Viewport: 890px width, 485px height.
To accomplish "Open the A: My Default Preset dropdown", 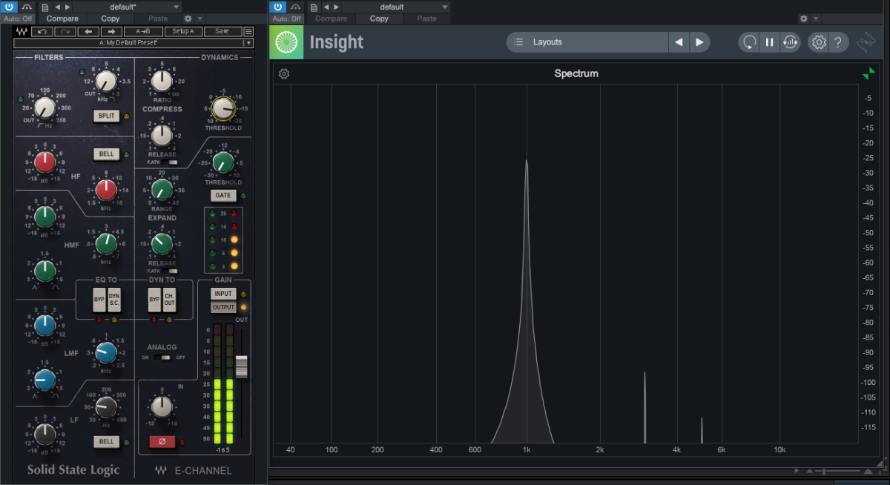I will pyautogui.click(x=133, y=43).
